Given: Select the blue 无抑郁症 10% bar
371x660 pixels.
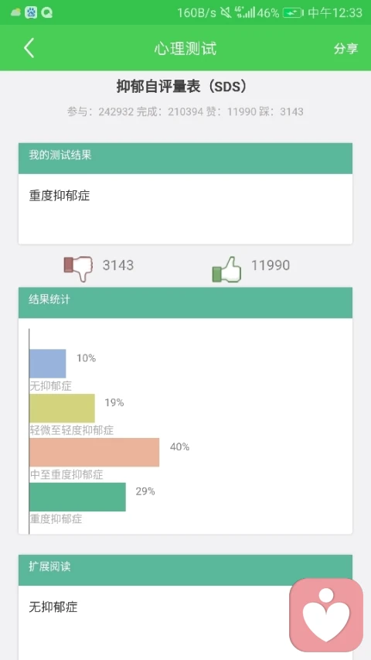Looking at the screenshot, I should tap(47, 363).
